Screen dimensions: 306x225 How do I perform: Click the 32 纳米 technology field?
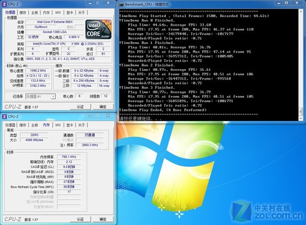tap(33, 37)
